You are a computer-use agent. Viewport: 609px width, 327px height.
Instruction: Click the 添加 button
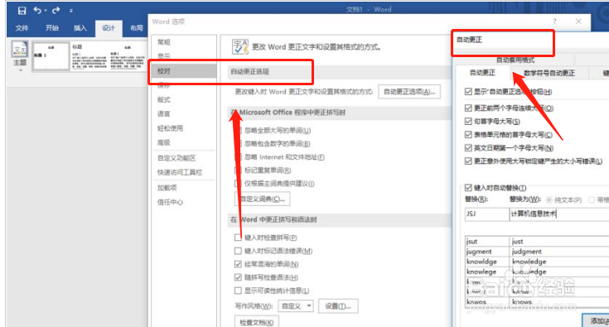597,321
